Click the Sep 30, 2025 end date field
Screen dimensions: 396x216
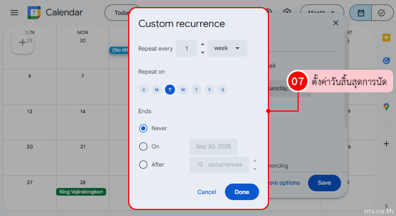coord(213,146)
